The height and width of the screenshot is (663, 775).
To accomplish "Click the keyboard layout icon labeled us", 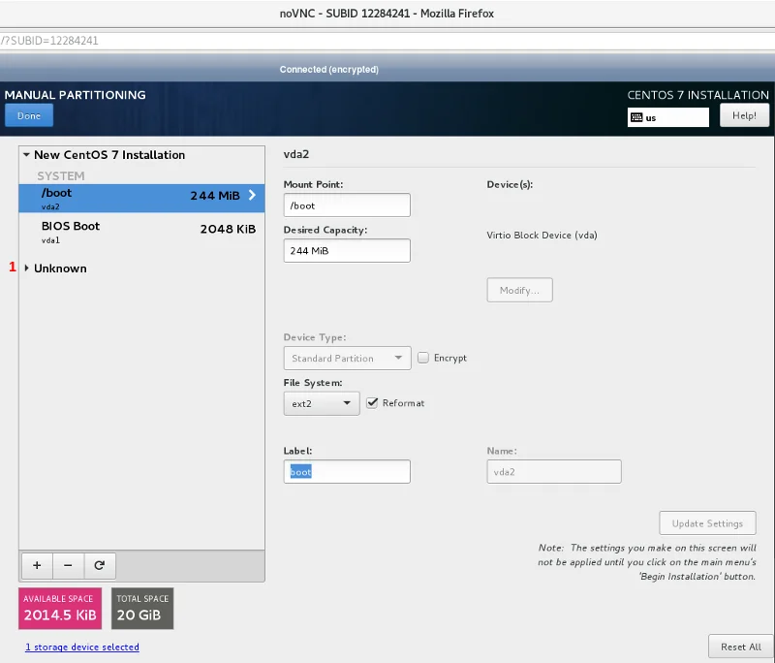I will pyautogui.click(x=636, y=117).
